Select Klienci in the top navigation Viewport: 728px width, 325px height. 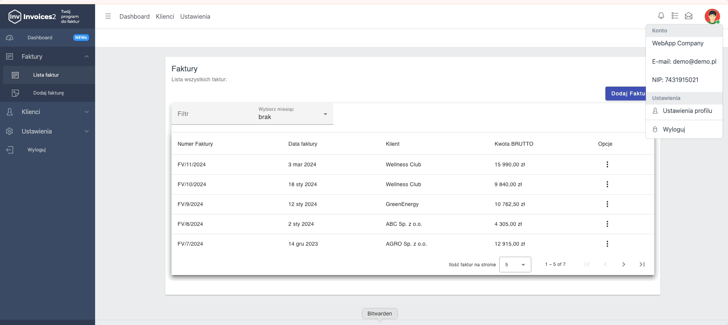point(165,16)
